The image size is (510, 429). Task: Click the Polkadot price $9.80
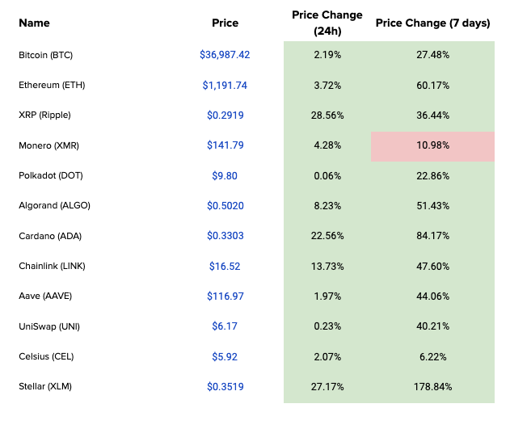(225, 175)
